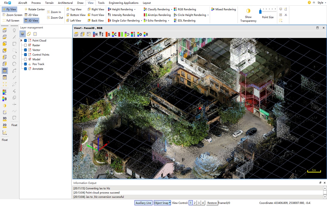Image resolution: width=327 pixels, height=206 pixels.
Task: Toggle the 3D View button in ribbon
Action: tap(31, 21)
